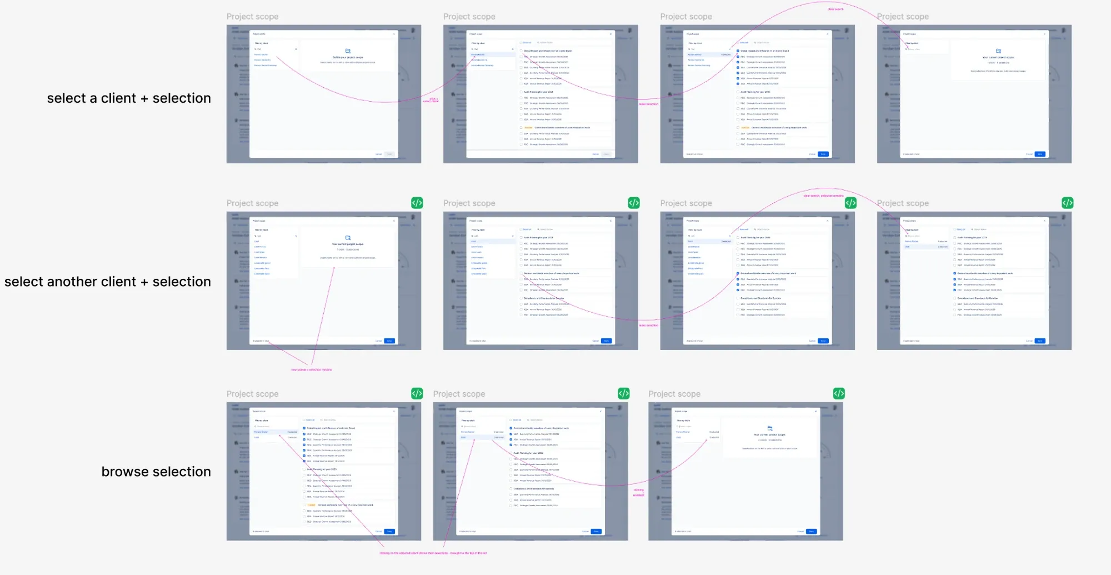
Task: Click Save in the first frame of the 'browse selection' row
Action: click(x=389, y=532)
